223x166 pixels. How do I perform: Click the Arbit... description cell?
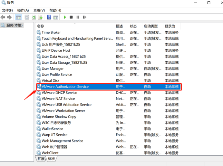point(121,105)
